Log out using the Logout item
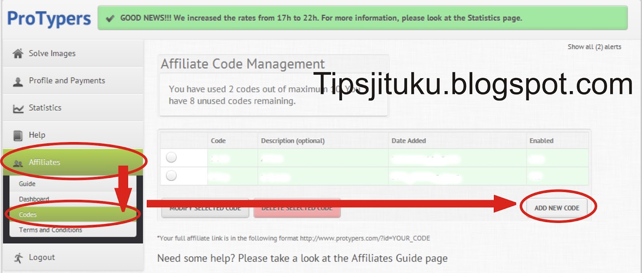 coord(73,257)
